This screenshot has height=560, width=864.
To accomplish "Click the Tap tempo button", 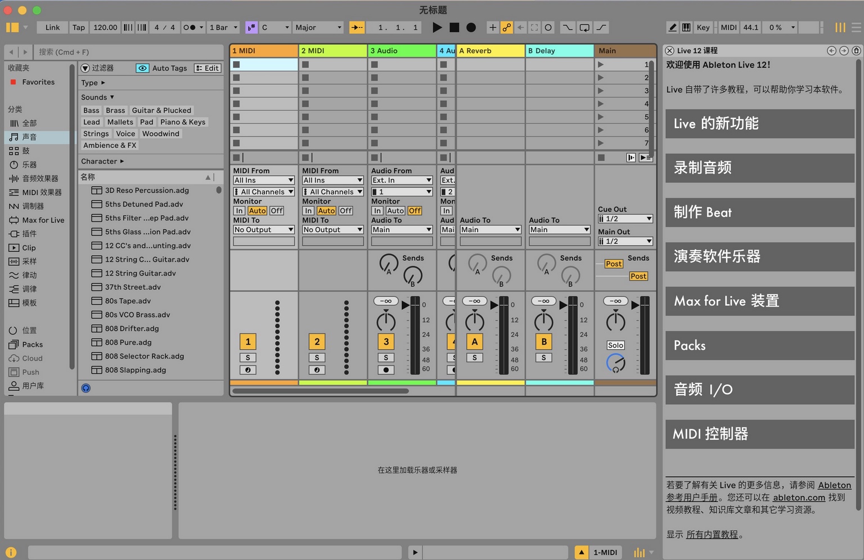I will click(x=79, y=27).
